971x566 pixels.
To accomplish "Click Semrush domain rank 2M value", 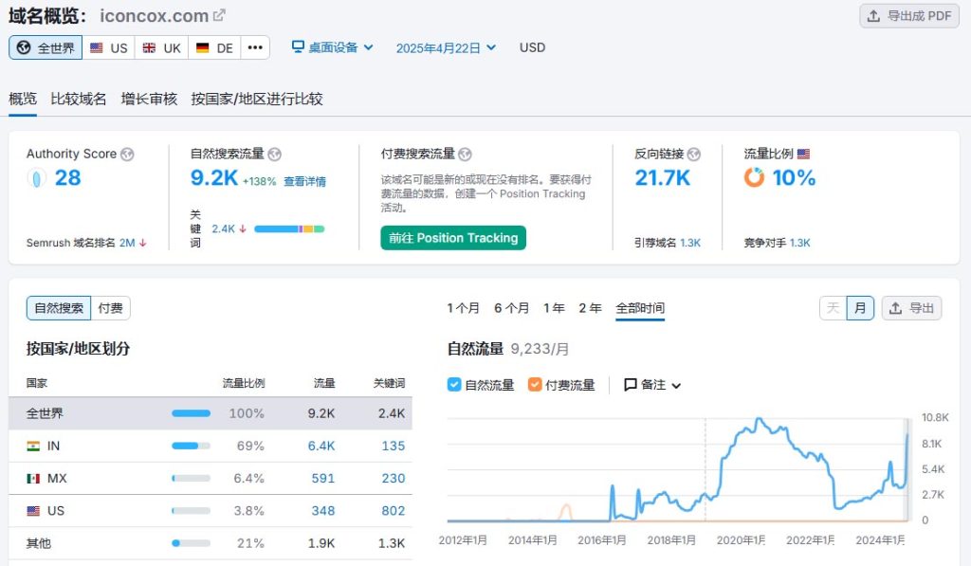I will point(127,243).
